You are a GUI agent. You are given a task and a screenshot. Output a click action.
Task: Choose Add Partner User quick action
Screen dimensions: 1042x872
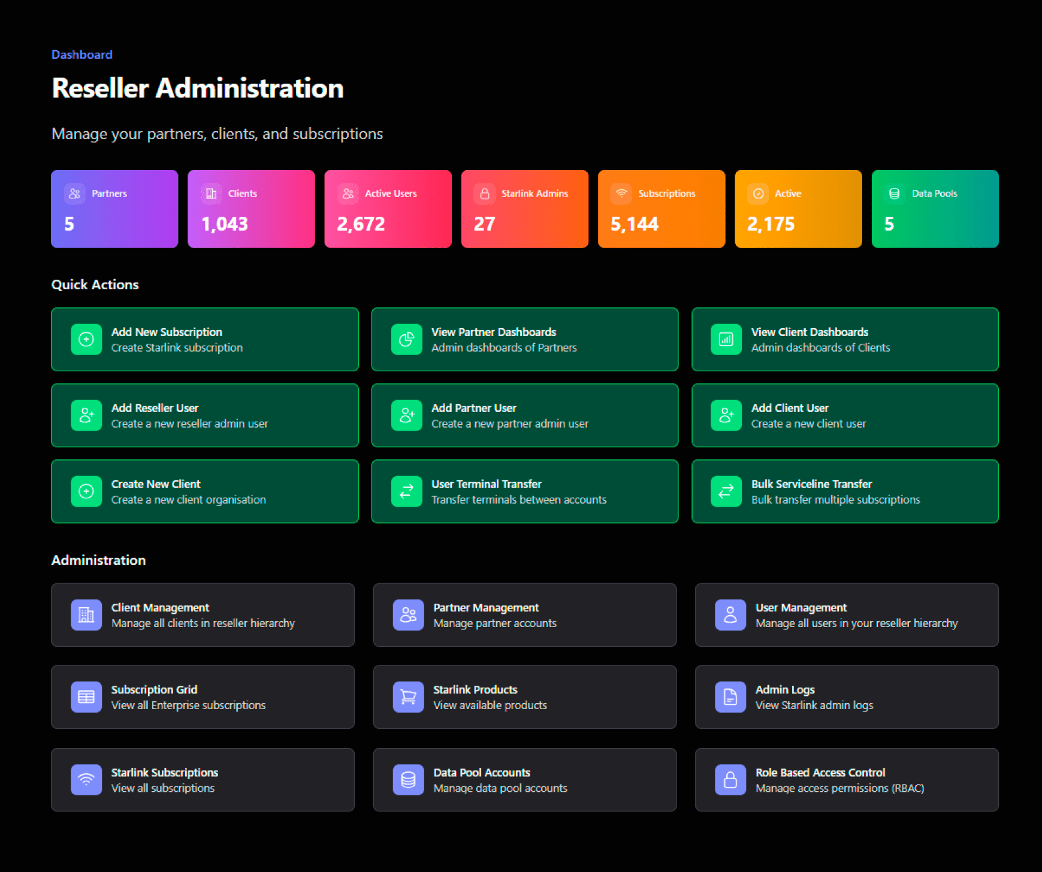tap(524, 416)
